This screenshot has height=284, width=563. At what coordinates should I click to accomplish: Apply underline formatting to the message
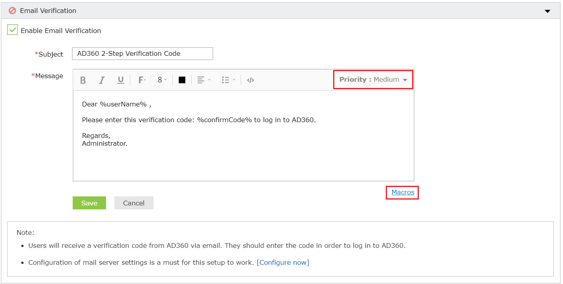point(121,80)
